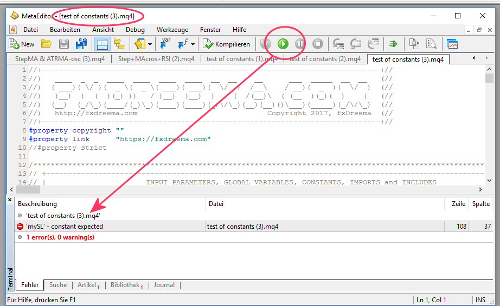
Task: Select the test of constants (3).mq4 tab
Action: click(x=408, y=59)
